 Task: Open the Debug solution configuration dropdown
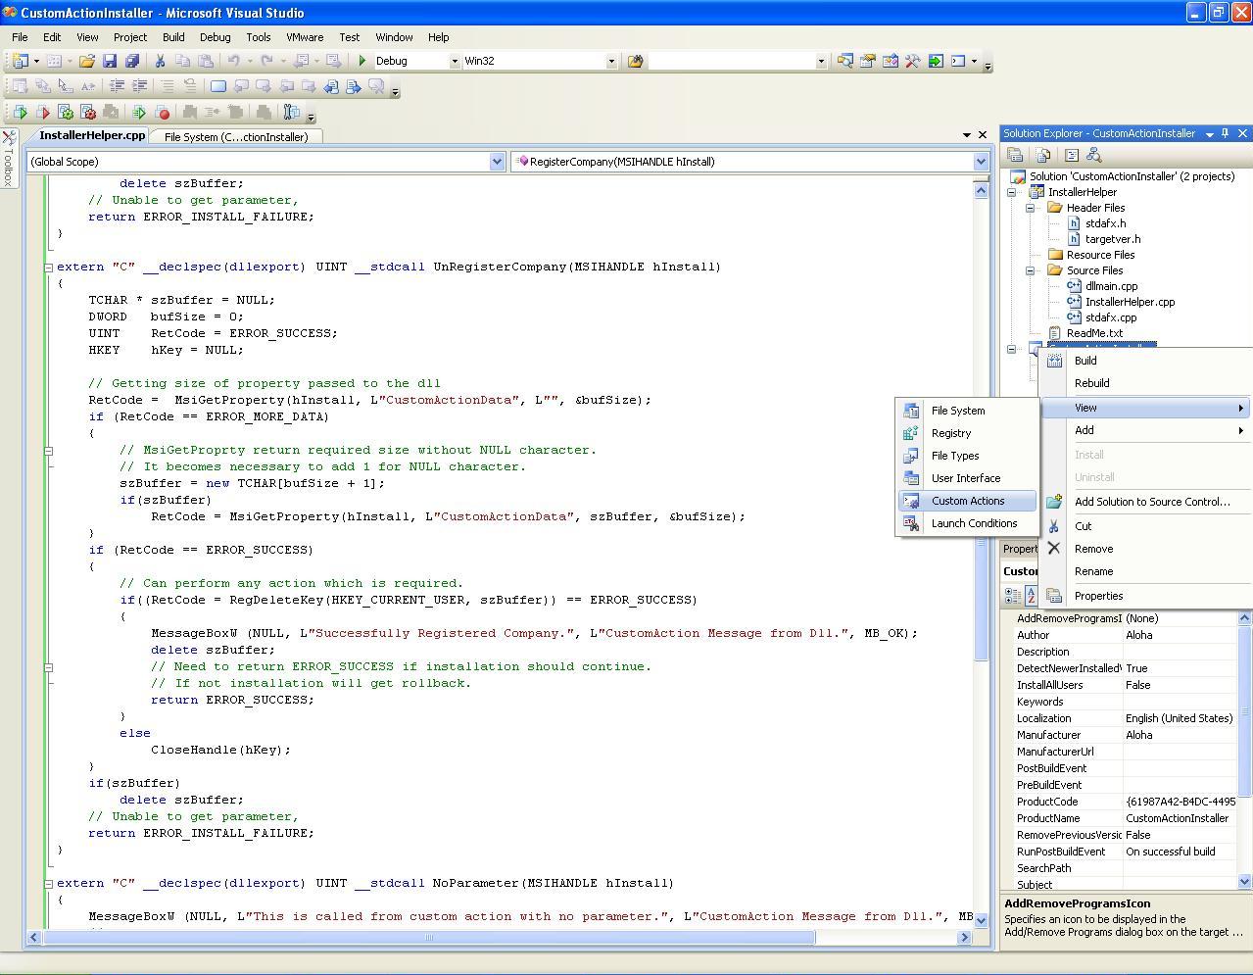(454, 61)
